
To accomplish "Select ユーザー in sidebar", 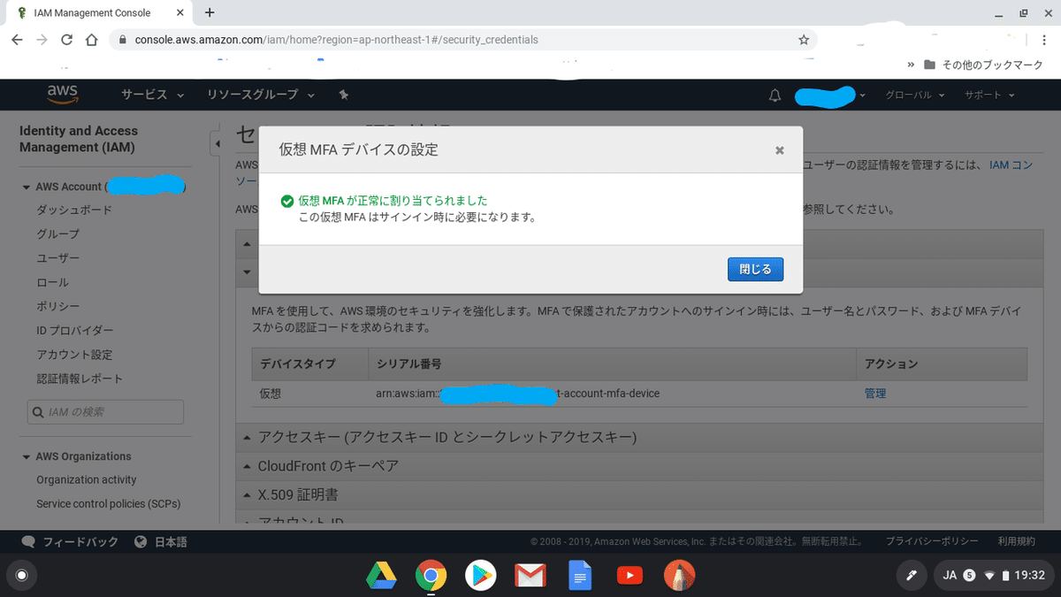I will tap(57, 258).
